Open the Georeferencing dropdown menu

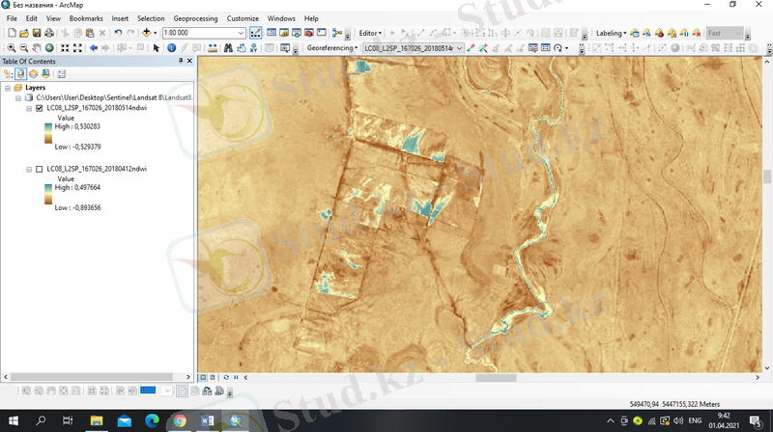point(330,47)
